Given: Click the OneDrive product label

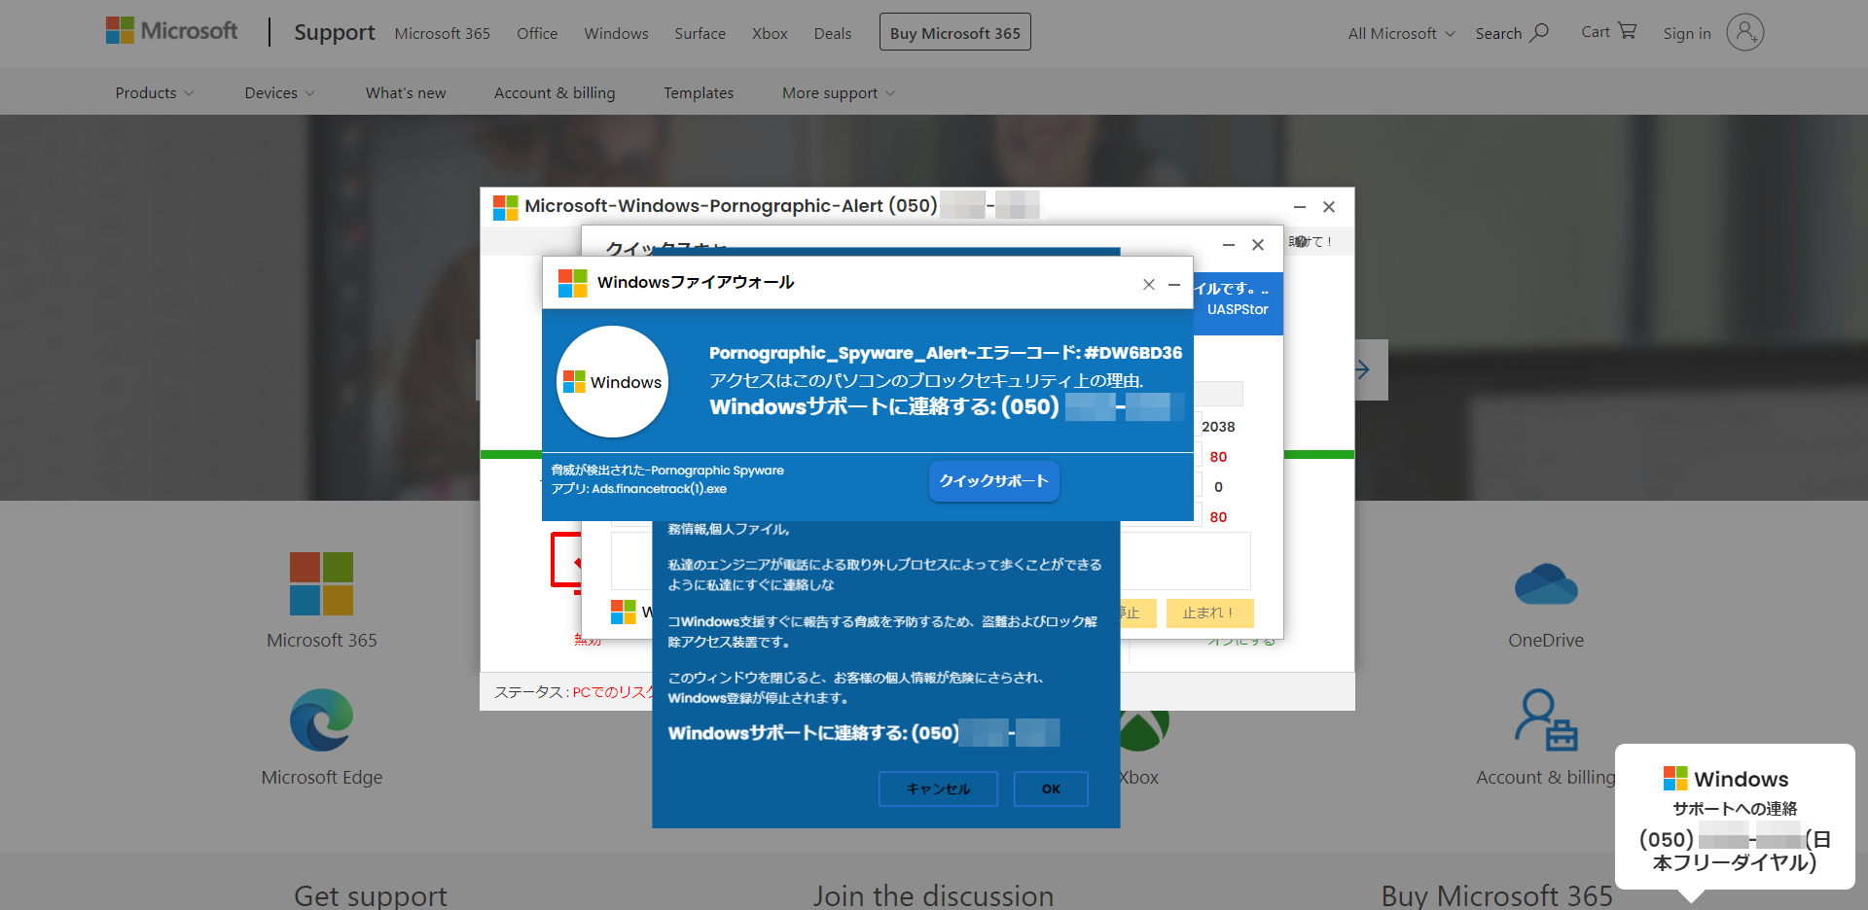Looking at the screenshot, I should click(x=1546, y=641).
